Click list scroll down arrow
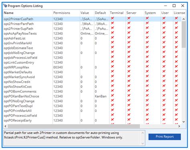 [x=184, y=122]
